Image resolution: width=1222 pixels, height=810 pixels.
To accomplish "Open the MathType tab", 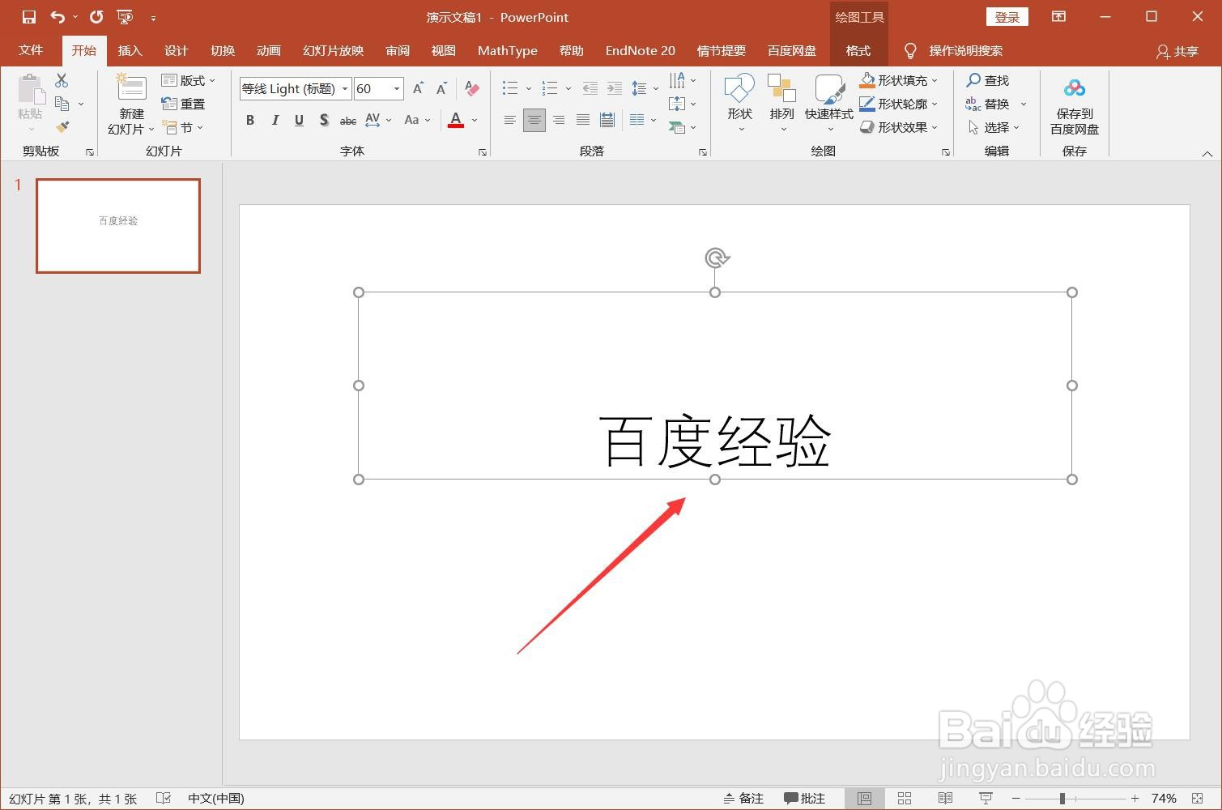I will click(x=507, y=50).
